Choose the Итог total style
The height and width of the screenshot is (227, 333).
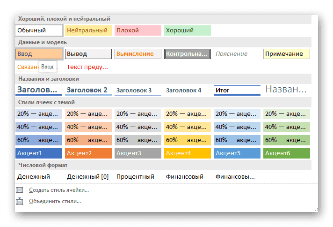click(x=237, y=90)
